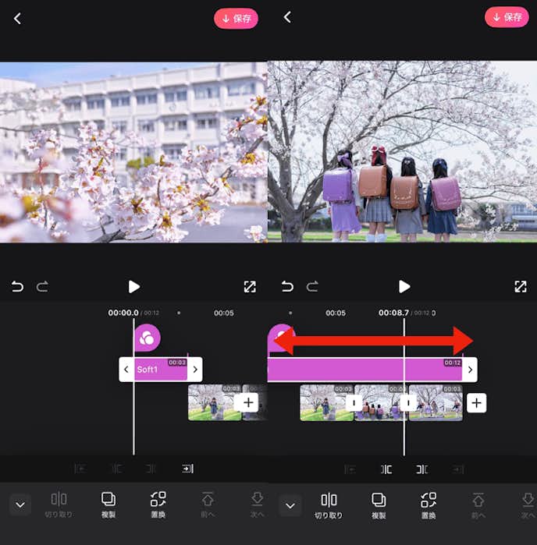The image size is (537, 545).
Task: Tap 複製 duplicate tool on right screen
Action: click(x=379, y=506)
